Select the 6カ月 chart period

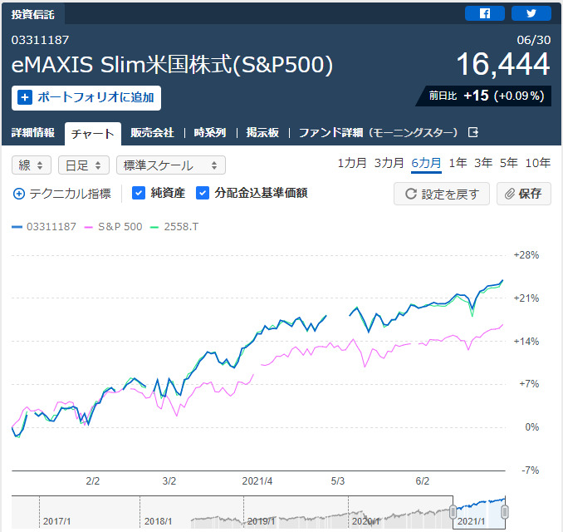coord(426,163)
